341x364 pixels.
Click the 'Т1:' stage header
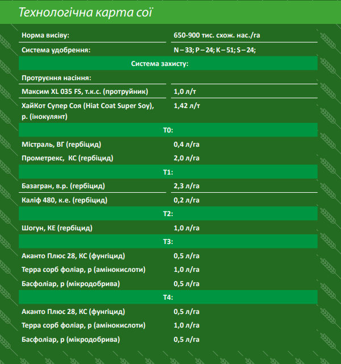tap(168, 172)
